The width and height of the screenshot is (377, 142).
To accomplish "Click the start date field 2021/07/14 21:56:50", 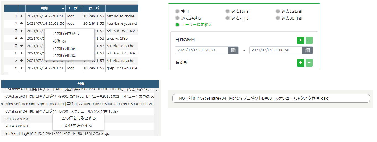I will (202, 50).
